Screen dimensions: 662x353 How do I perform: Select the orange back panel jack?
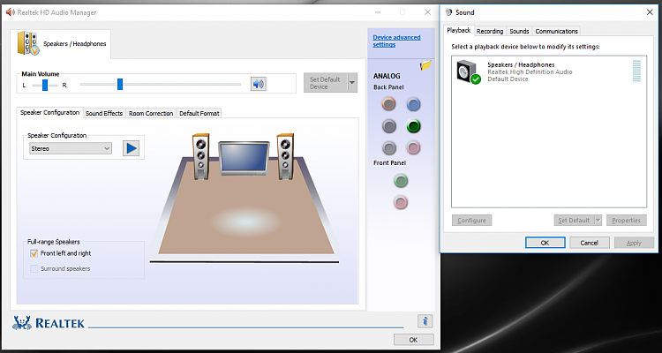[389, 104]
